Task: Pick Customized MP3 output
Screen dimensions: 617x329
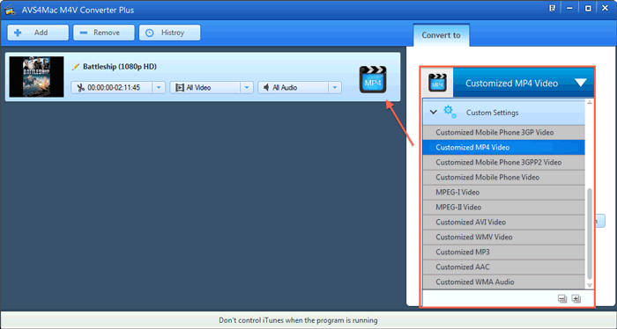Action: click(503, 252)
